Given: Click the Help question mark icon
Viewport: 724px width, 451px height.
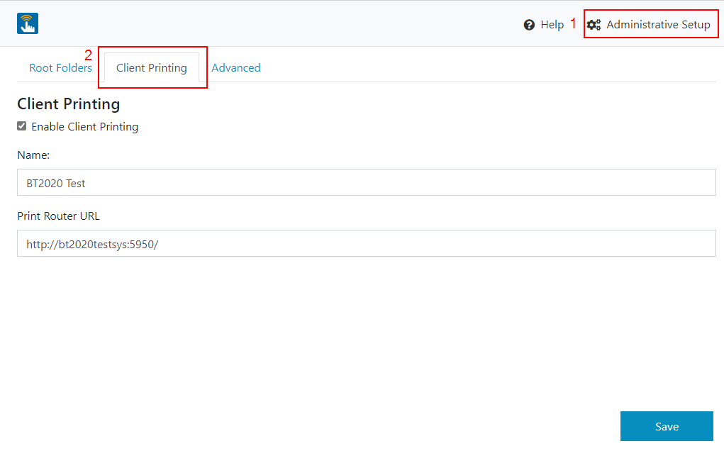Looking at the screenshot, I should coord(529,25).
